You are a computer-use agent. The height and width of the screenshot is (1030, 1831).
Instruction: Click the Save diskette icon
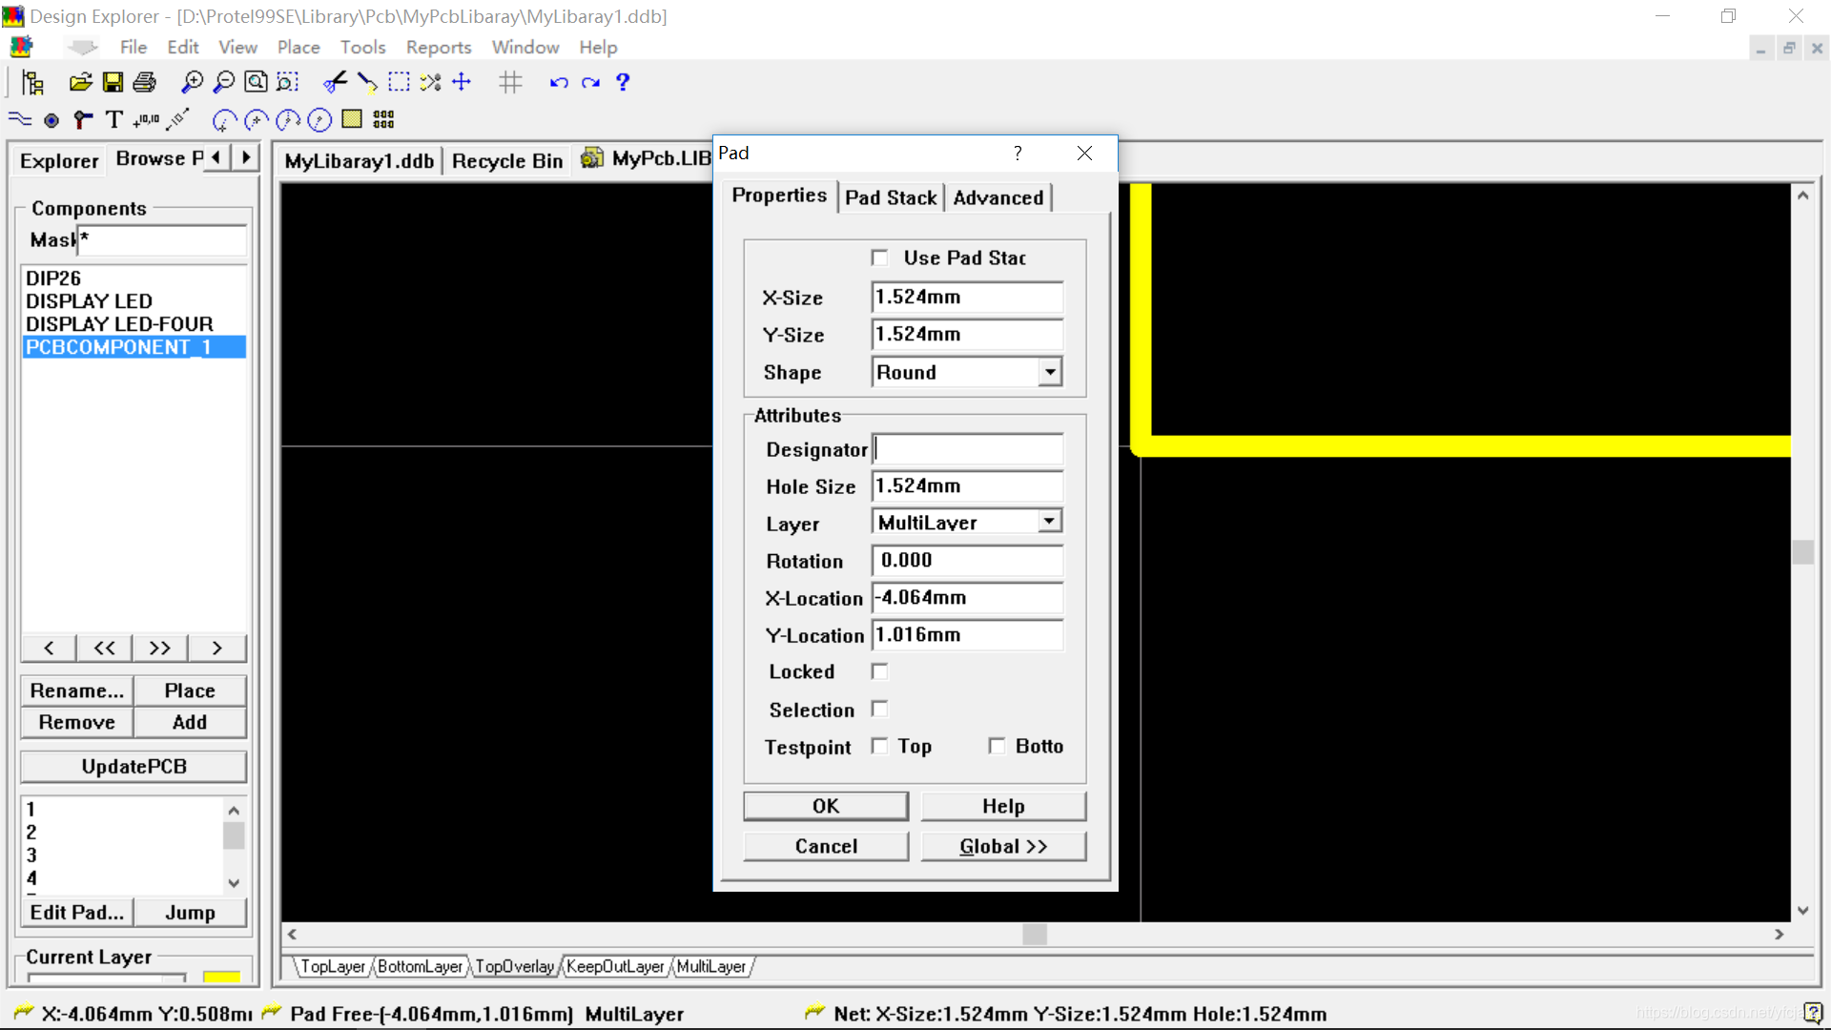coord(113,82)
